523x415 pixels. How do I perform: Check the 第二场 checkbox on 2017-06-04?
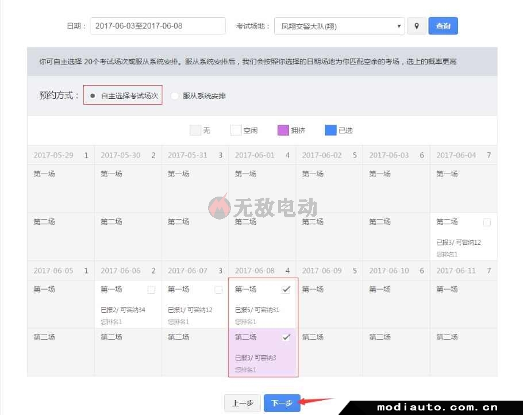coord(487,222)
